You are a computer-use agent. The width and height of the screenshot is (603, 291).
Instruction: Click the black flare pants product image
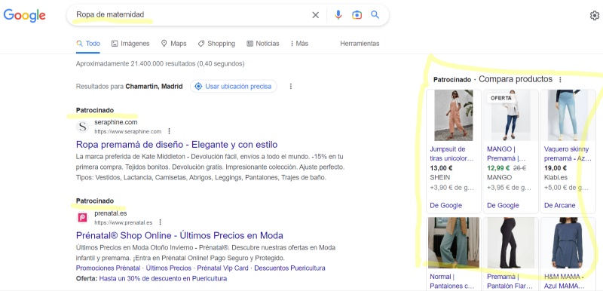click(x=511, y=243)
